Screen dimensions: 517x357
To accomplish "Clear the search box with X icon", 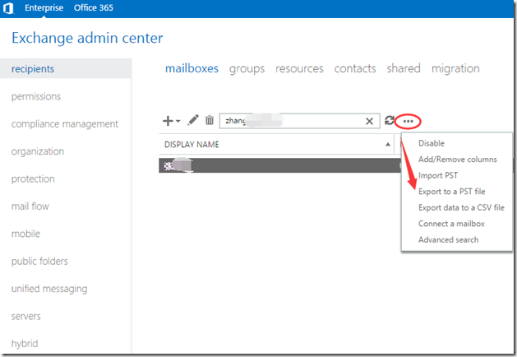I will click(369, 122).
